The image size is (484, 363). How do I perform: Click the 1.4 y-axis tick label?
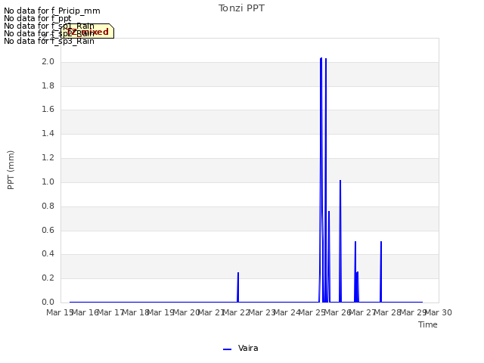tap(48, 133)
